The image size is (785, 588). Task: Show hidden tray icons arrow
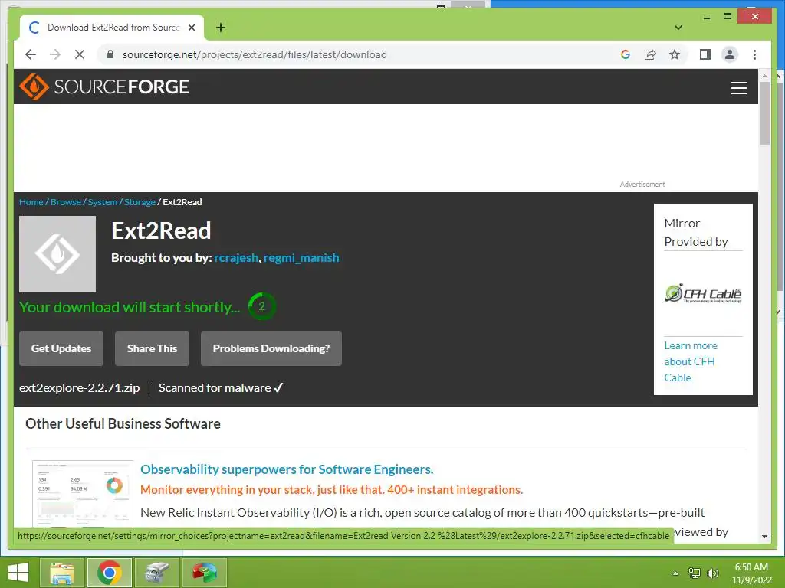click(x=675, y=573)
